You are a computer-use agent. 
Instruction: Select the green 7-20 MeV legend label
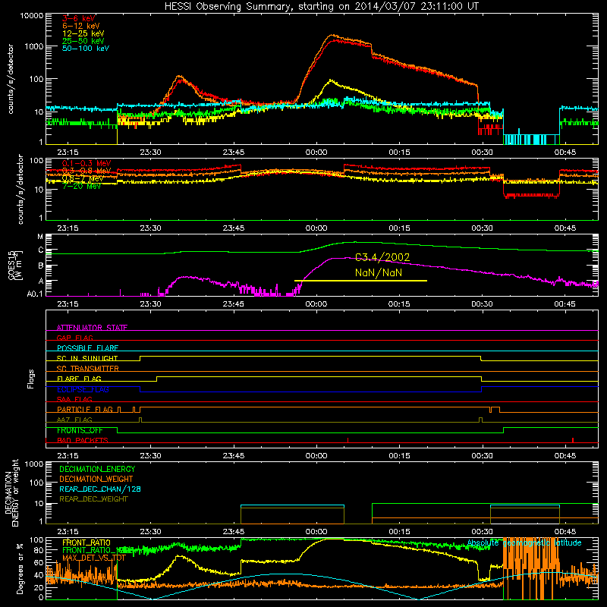click(82, 186)
